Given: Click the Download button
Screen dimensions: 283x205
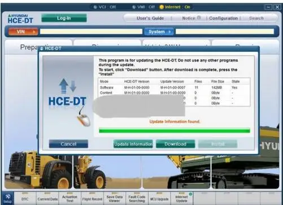Looking at the screenshot, I should (x=175, y=144).
